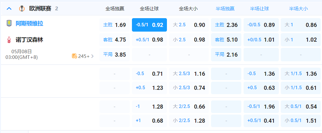322x133 pixels.
Task: Bet on half-time 小 1 at 1.02
Action: coord(301,40)
